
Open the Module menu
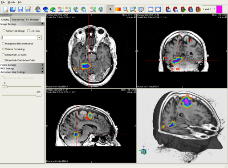(x=12, y=2)
